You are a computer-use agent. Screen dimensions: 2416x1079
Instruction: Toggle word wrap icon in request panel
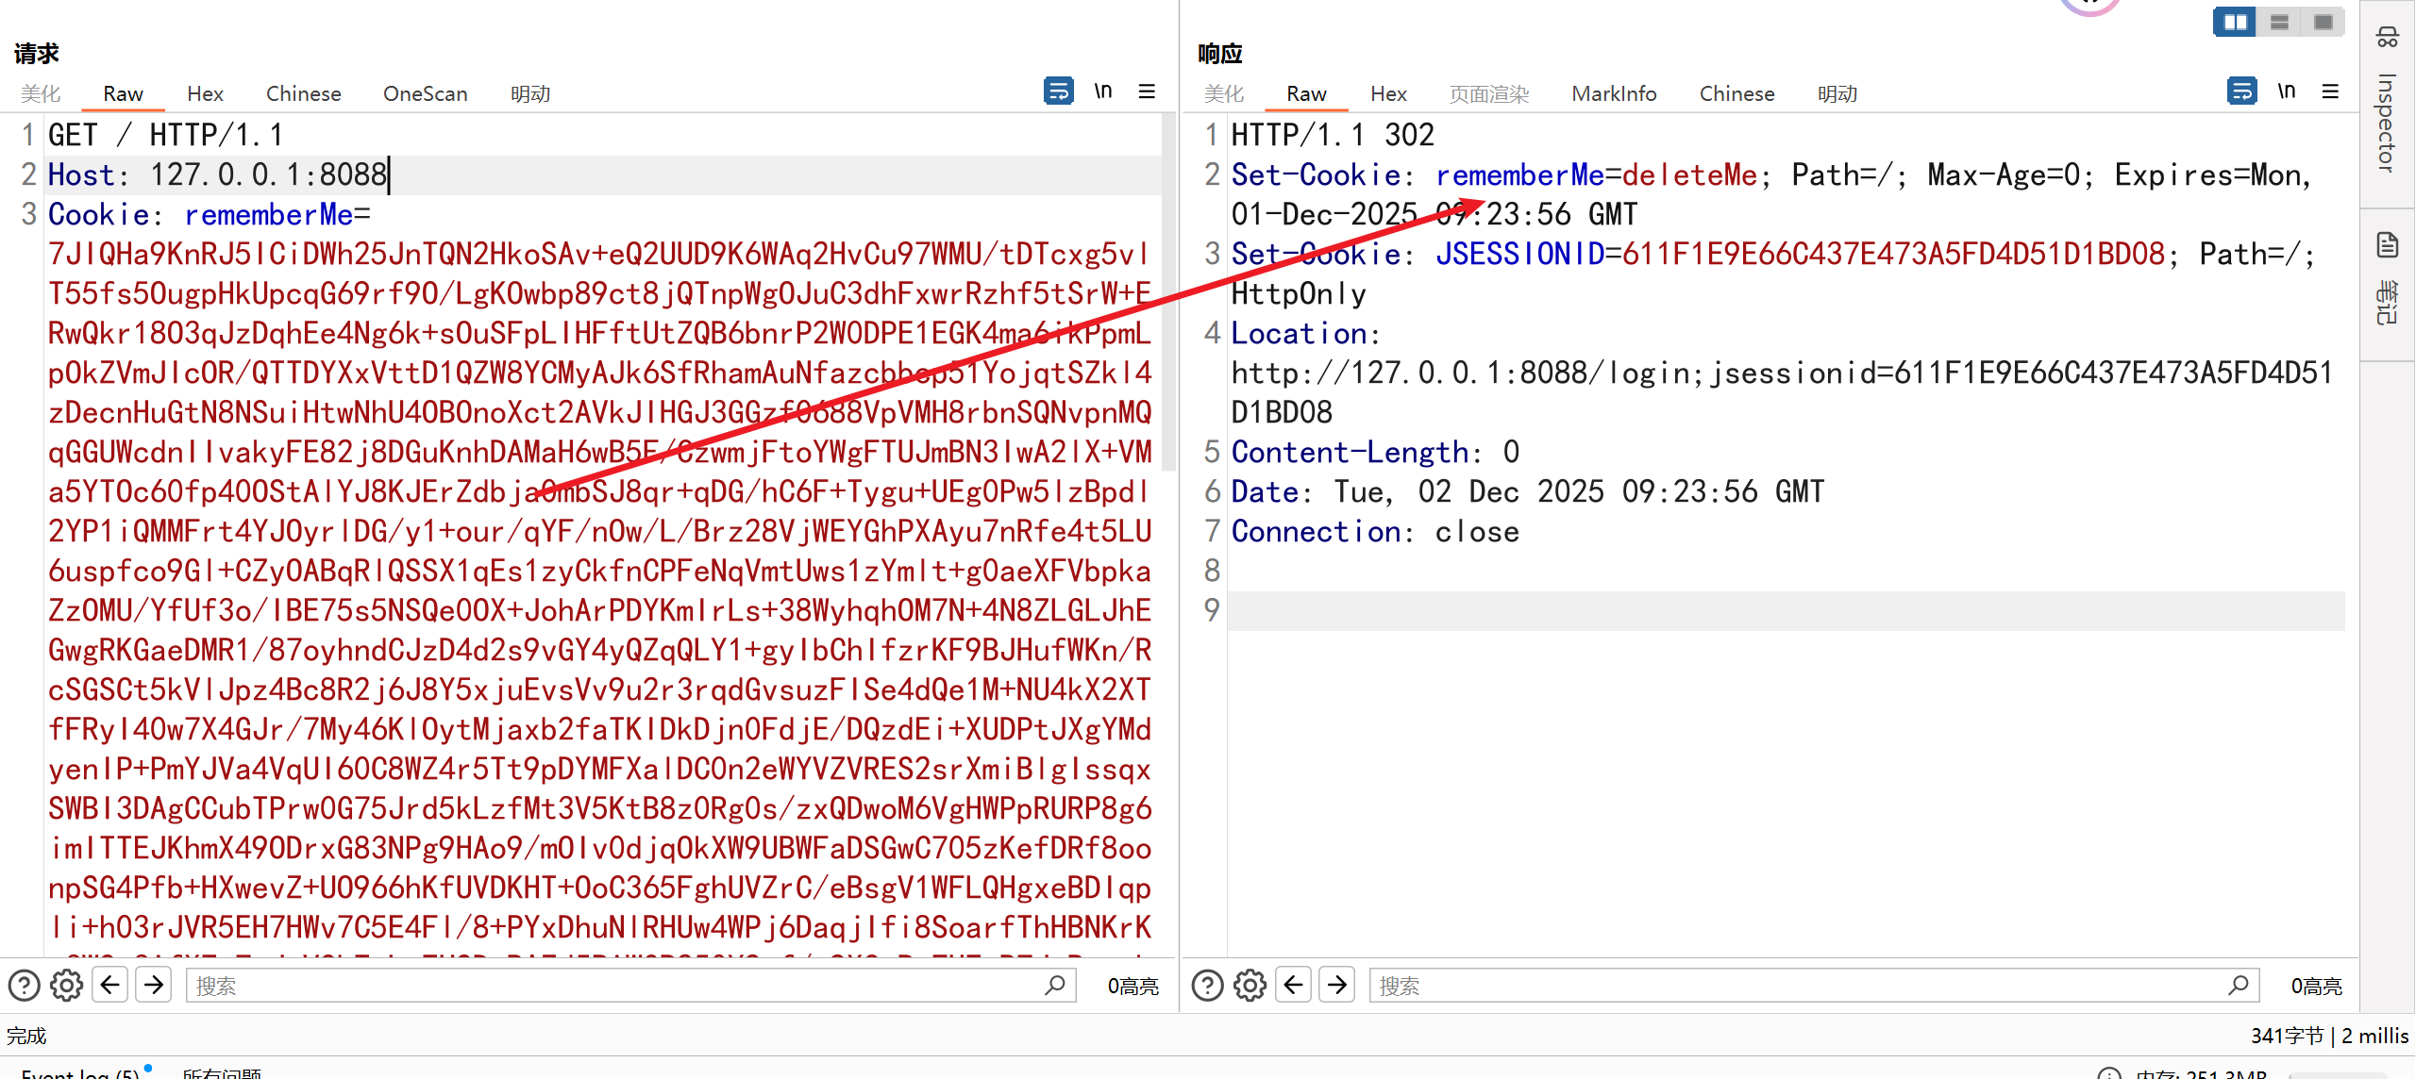(1058, 91)
